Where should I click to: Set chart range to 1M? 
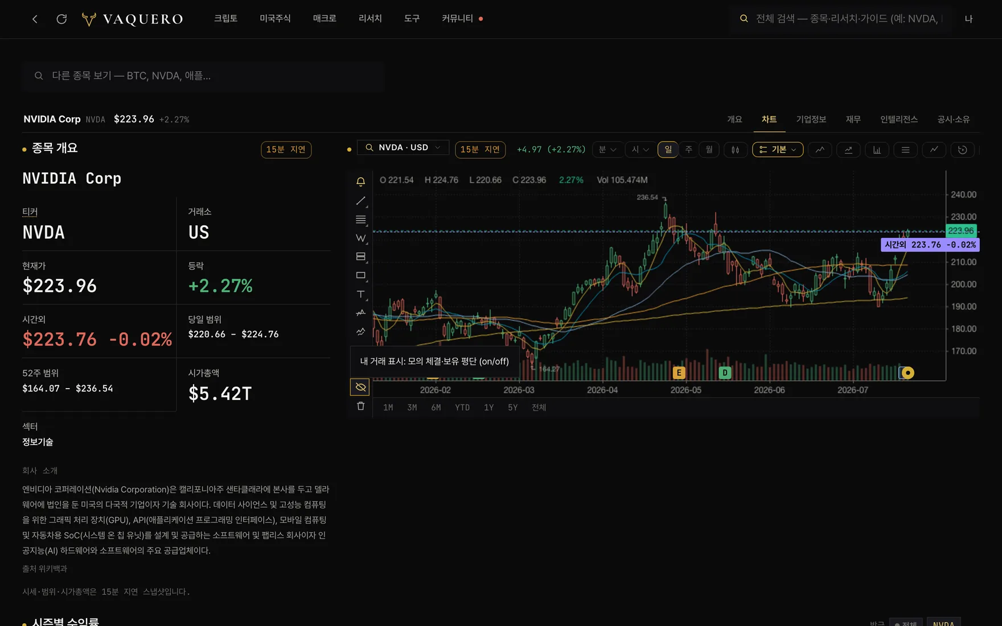(x=388, y=407)
